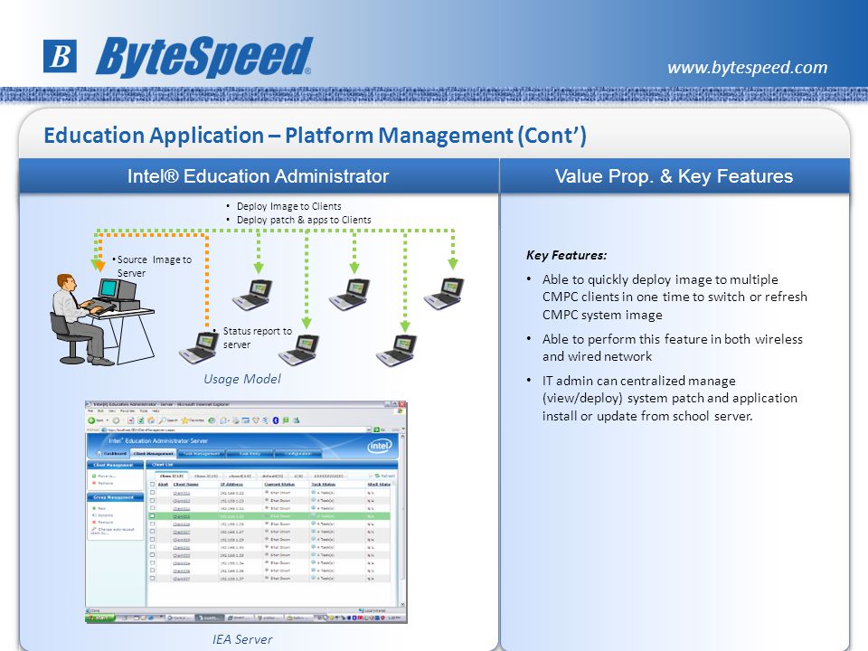Click the administrator at desk illustration
Screen dimensions: 868x651
pyautogui.click(x=101, y=319)
